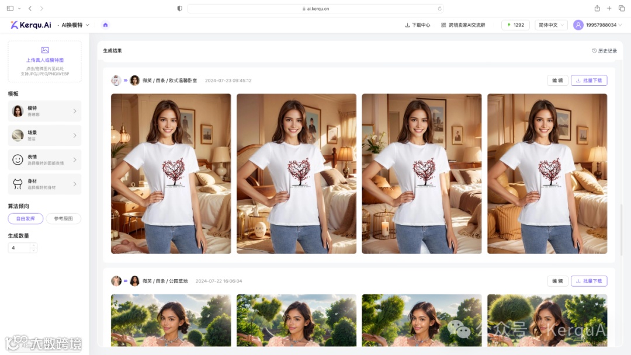
Task: Click the 场景 scene thumbnail icon
Action: click(x=18, y=135)
